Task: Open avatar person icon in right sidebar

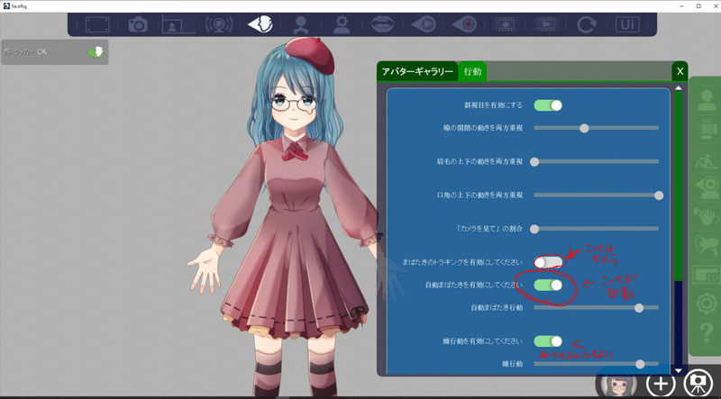Action: 707,100
